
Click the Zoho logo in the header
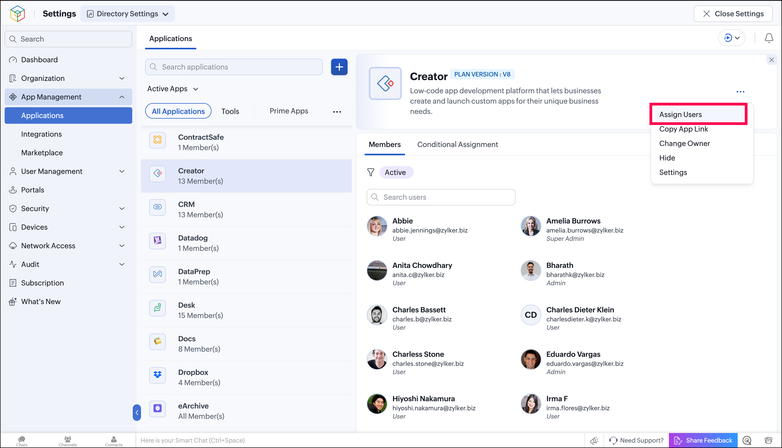tap(18, 13)
